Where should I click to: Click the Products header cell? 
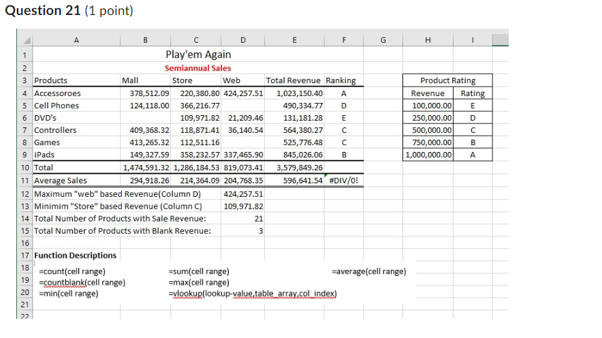(x=50, y=80)
